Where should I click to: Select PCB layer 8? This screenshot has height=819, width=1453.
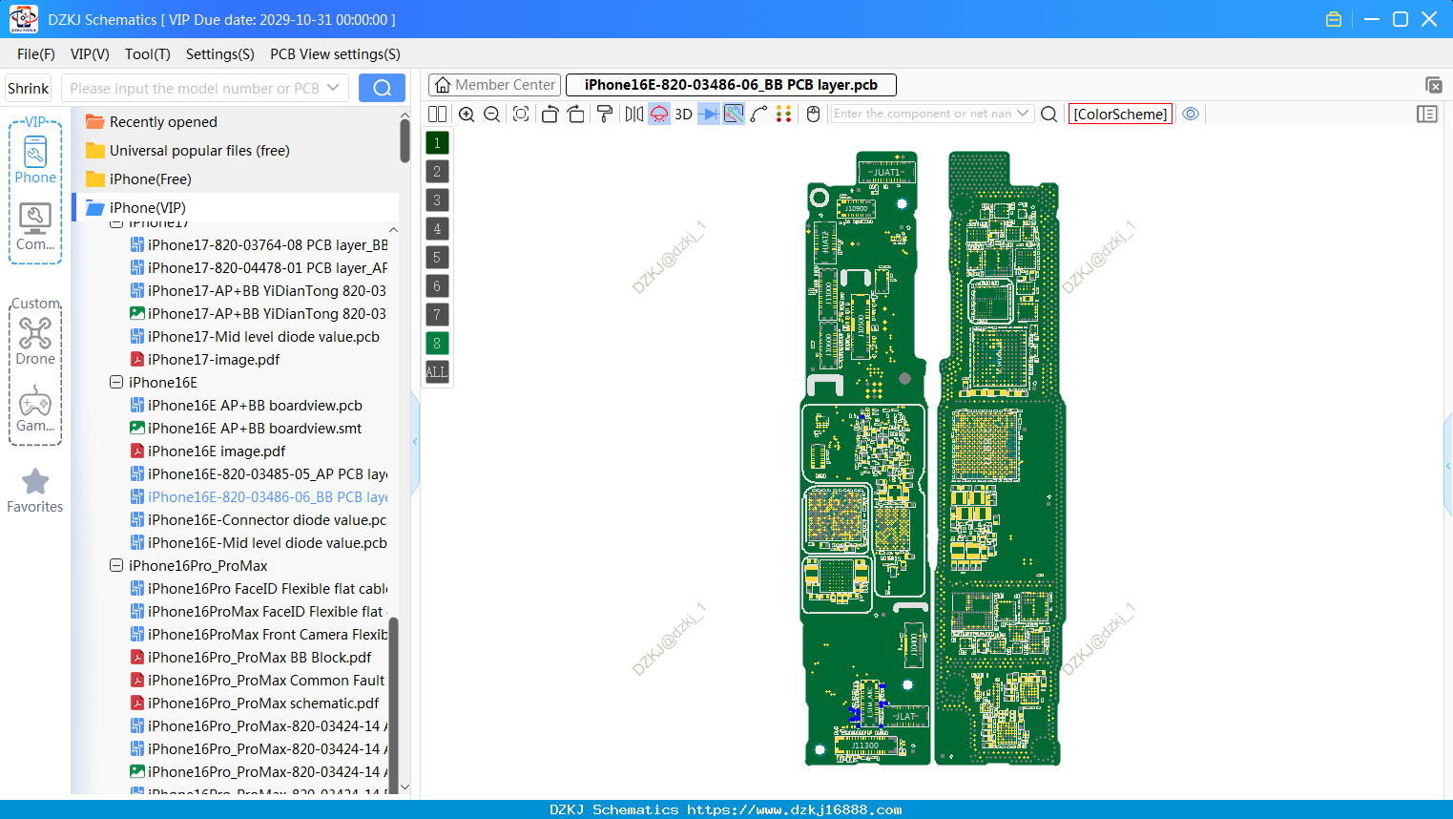click(437, 343)
